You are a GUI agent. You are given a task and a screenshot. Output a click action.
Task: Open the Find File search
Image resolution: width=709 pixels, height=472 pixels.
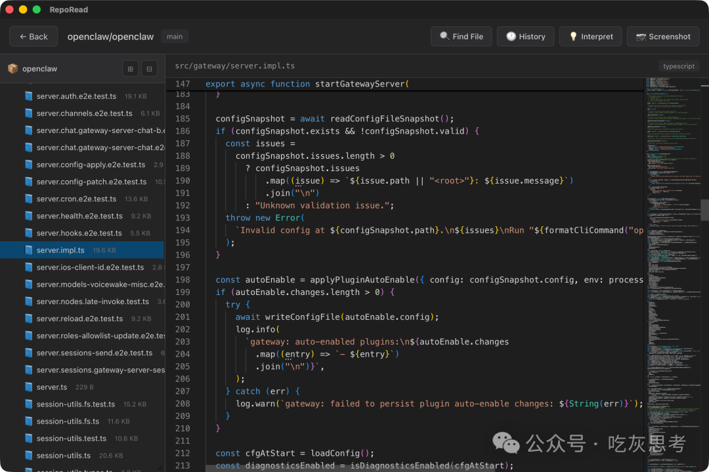(x=462, y=37)
